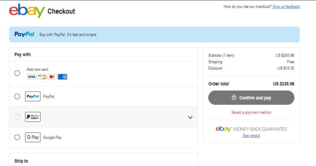Click the Buy with PayPal banner text
The height and width of the screenshot is (166, 316).
click(68, 35)
